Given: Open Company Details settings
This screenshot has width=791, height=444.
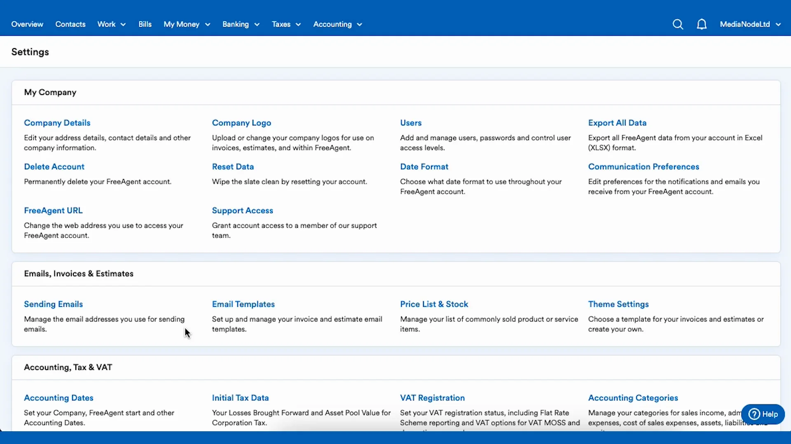Looking at the screenshot, I should (57, 123).
